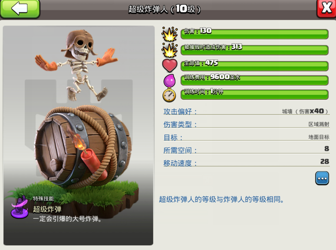Select the 伤害类型 damage type row
The width and height of the screenshot is (336, 250).
pos(246,124)
